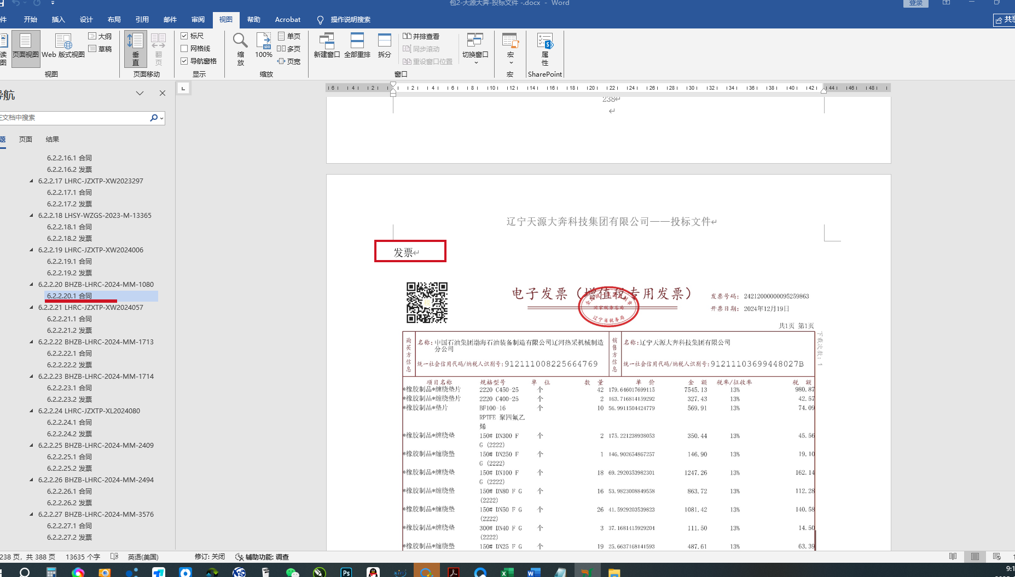Open Photoshop from the taskbar

pos(346,572)
